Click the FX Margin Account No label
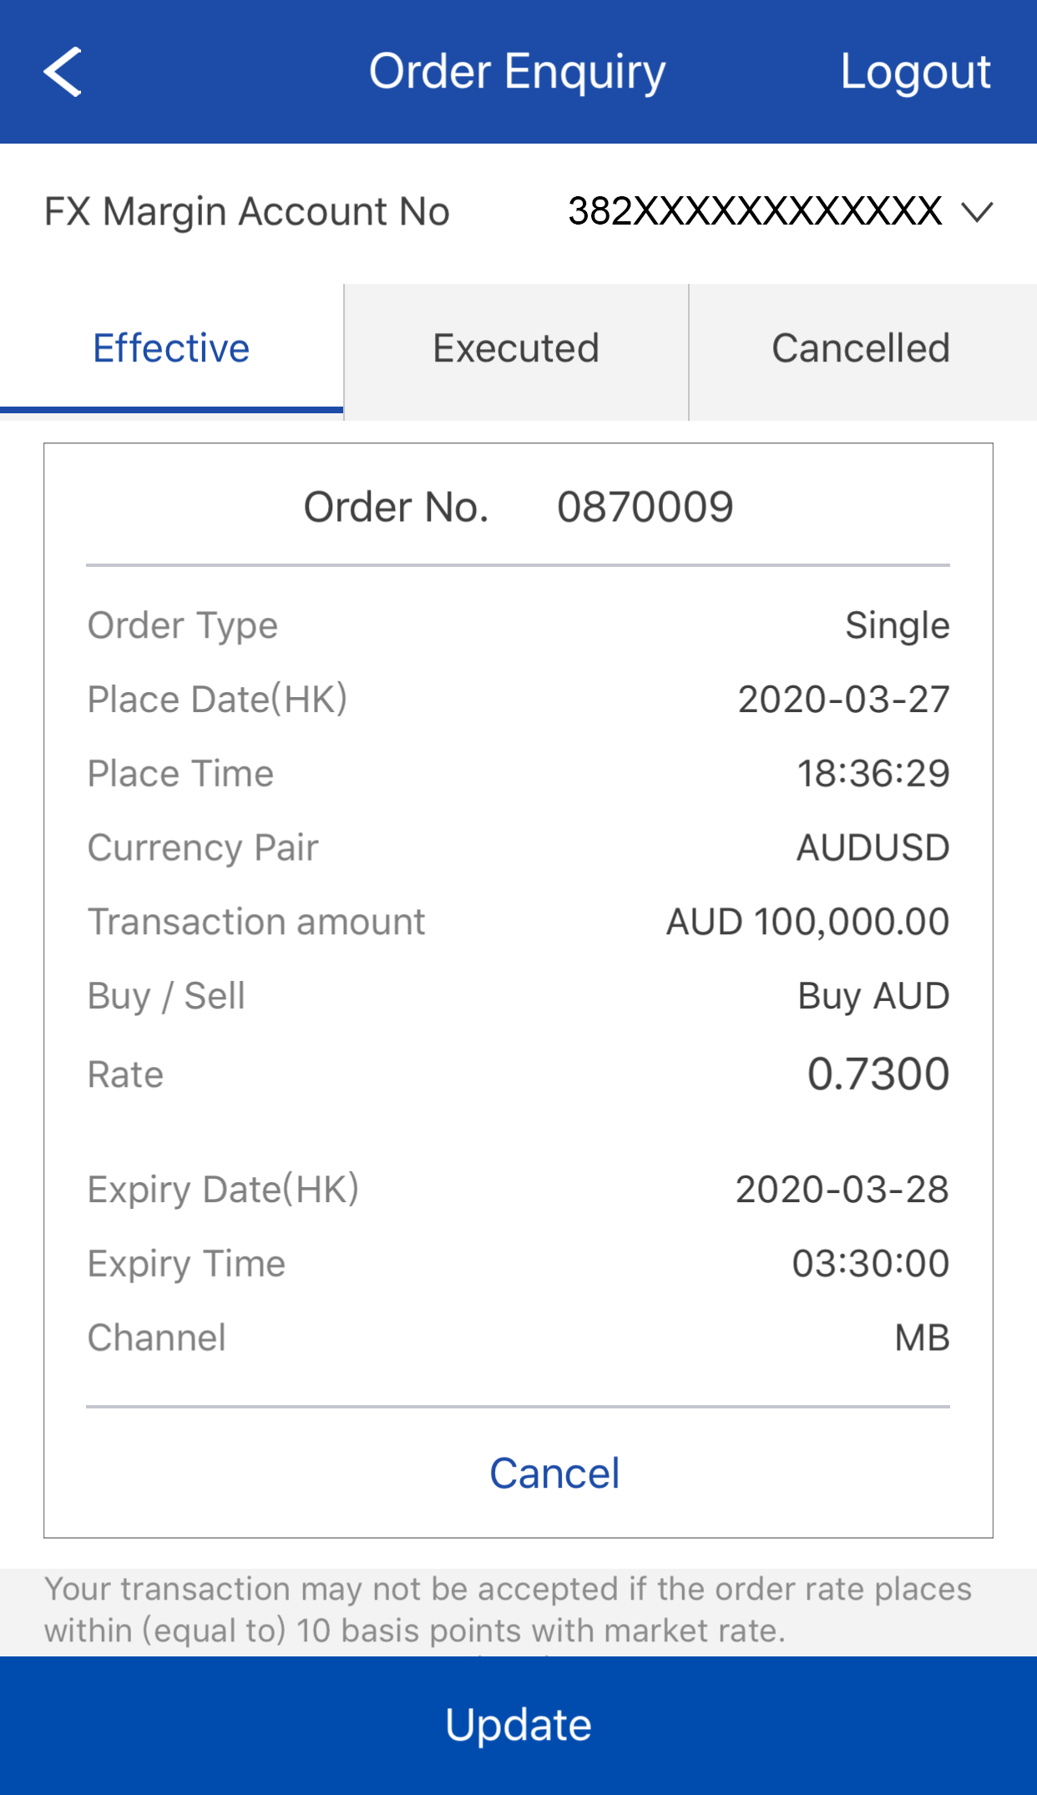Screen dimensions: 1037x1795 pos(247,212)
